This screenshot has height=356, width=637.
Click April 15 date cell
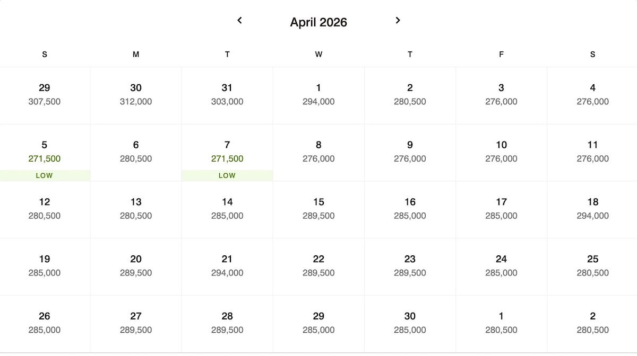[x=318, y=210]
